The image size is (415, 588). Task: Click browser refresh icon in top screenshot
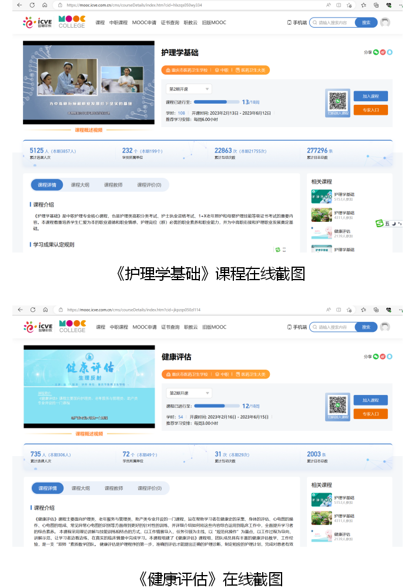tap(32, 5)
